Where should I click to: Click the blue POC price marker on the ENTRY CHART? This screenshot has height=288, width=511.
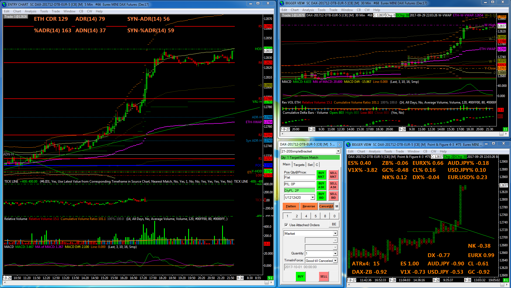point(268,165)
